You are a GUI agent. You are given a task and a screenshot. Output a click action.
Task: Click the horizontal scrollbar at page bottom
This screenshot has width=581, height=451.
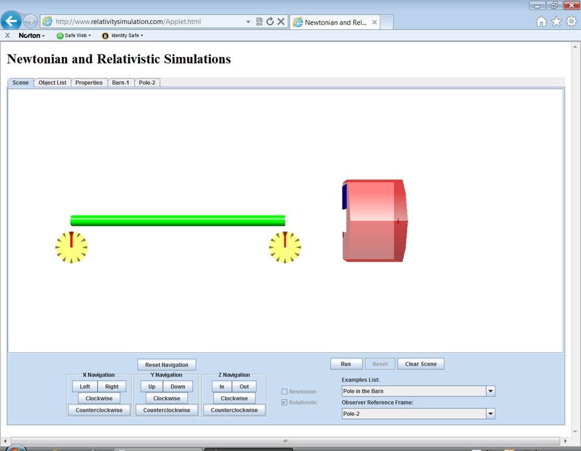coord(285,441)
